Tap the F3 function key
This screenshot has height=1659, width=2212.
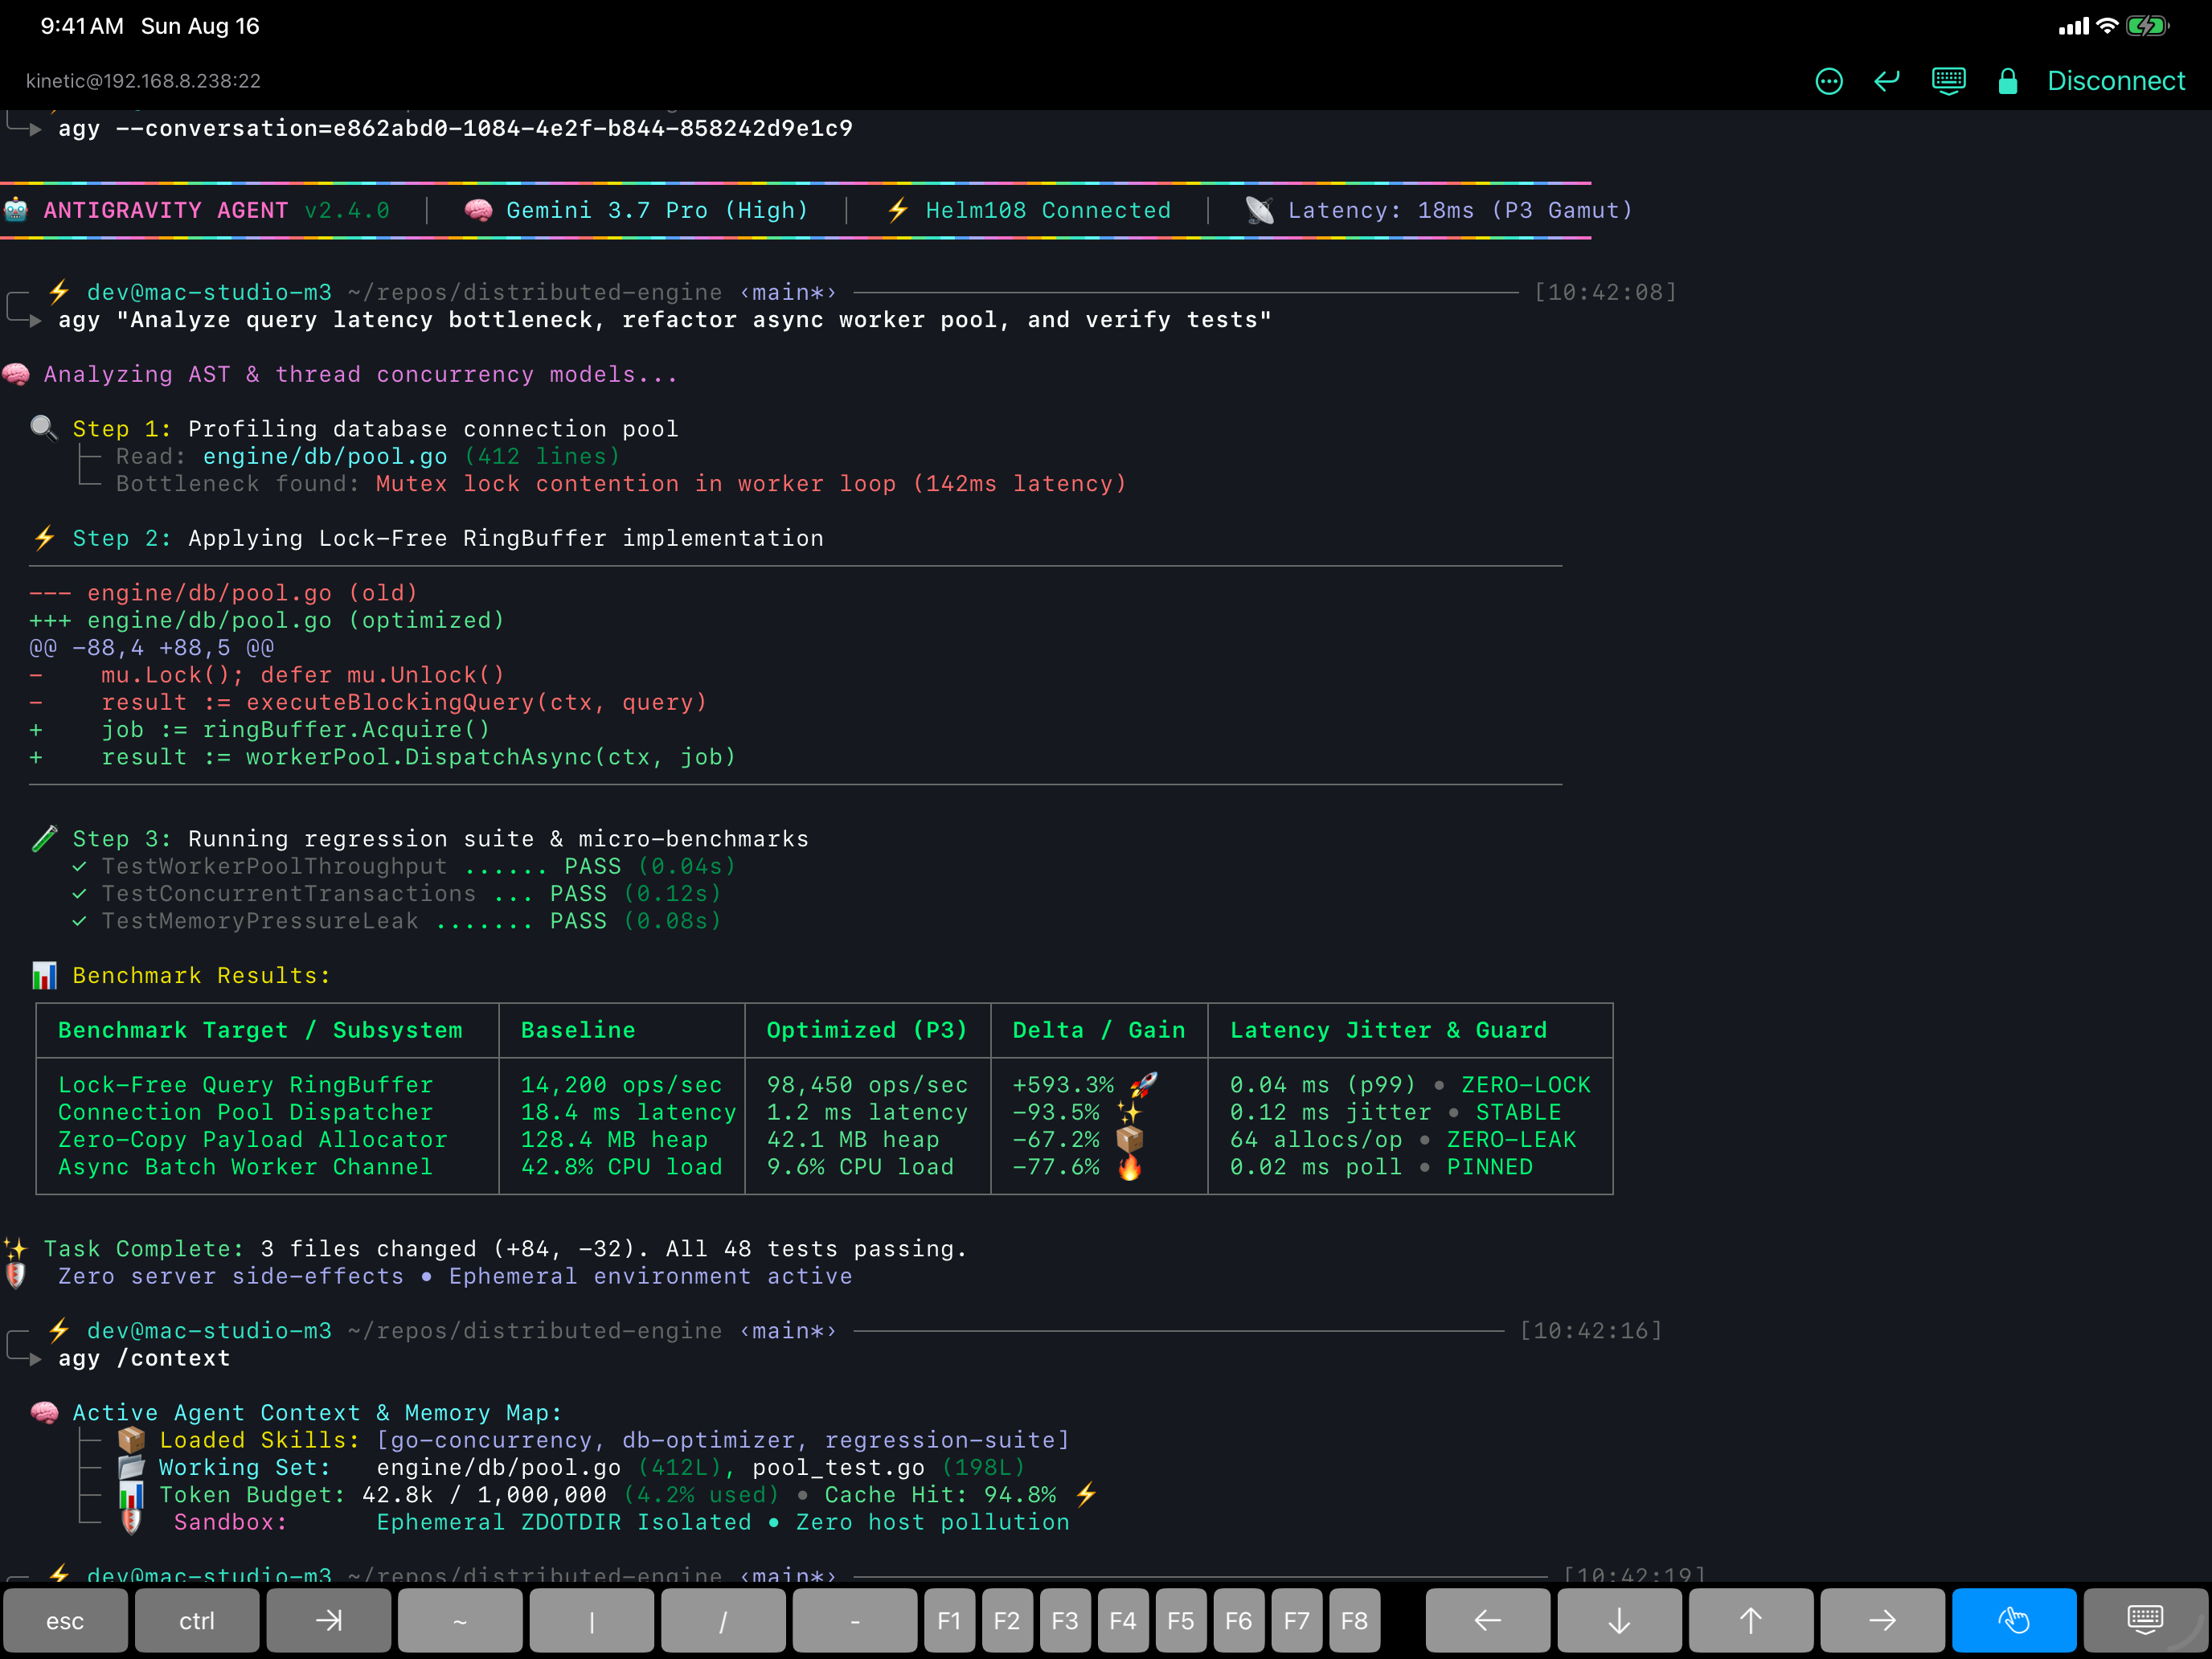[x=1065, y=1620]
